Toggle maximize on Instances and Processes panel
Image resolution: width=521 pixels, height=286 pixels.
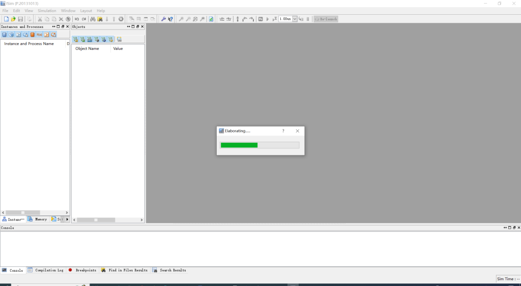[58, 27]
